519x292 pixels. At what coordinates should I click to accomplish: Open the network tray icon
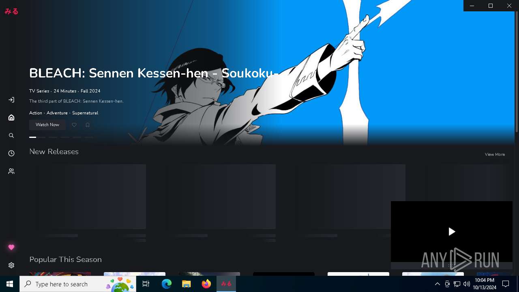tap(457, 284)
